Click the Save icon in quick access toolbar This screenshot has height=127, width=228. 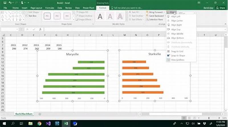pyautogui.click(x=5, y=3)
